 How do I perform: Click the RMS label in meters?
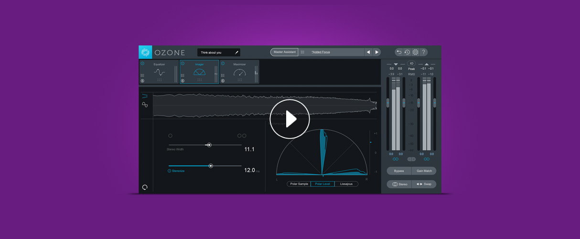pos(411,74)
